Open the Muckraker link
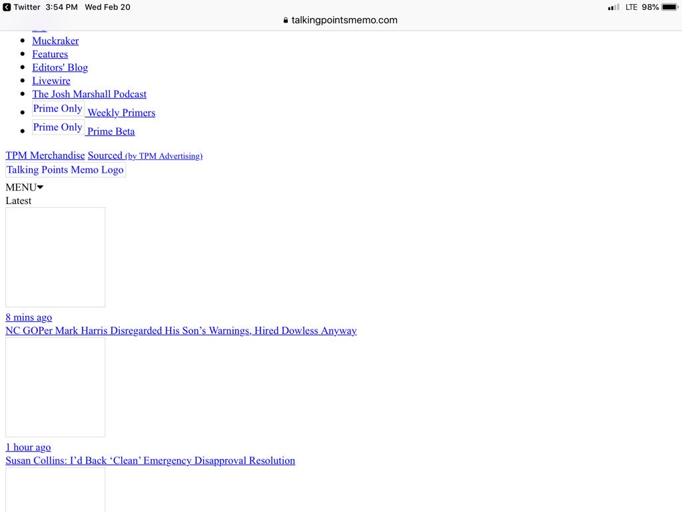This screenshot has width=682, height=512. point(55,41)
